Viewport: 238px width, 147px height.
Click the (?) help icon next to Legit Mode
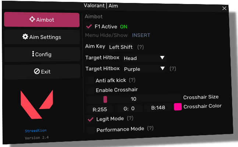(130, 118)
